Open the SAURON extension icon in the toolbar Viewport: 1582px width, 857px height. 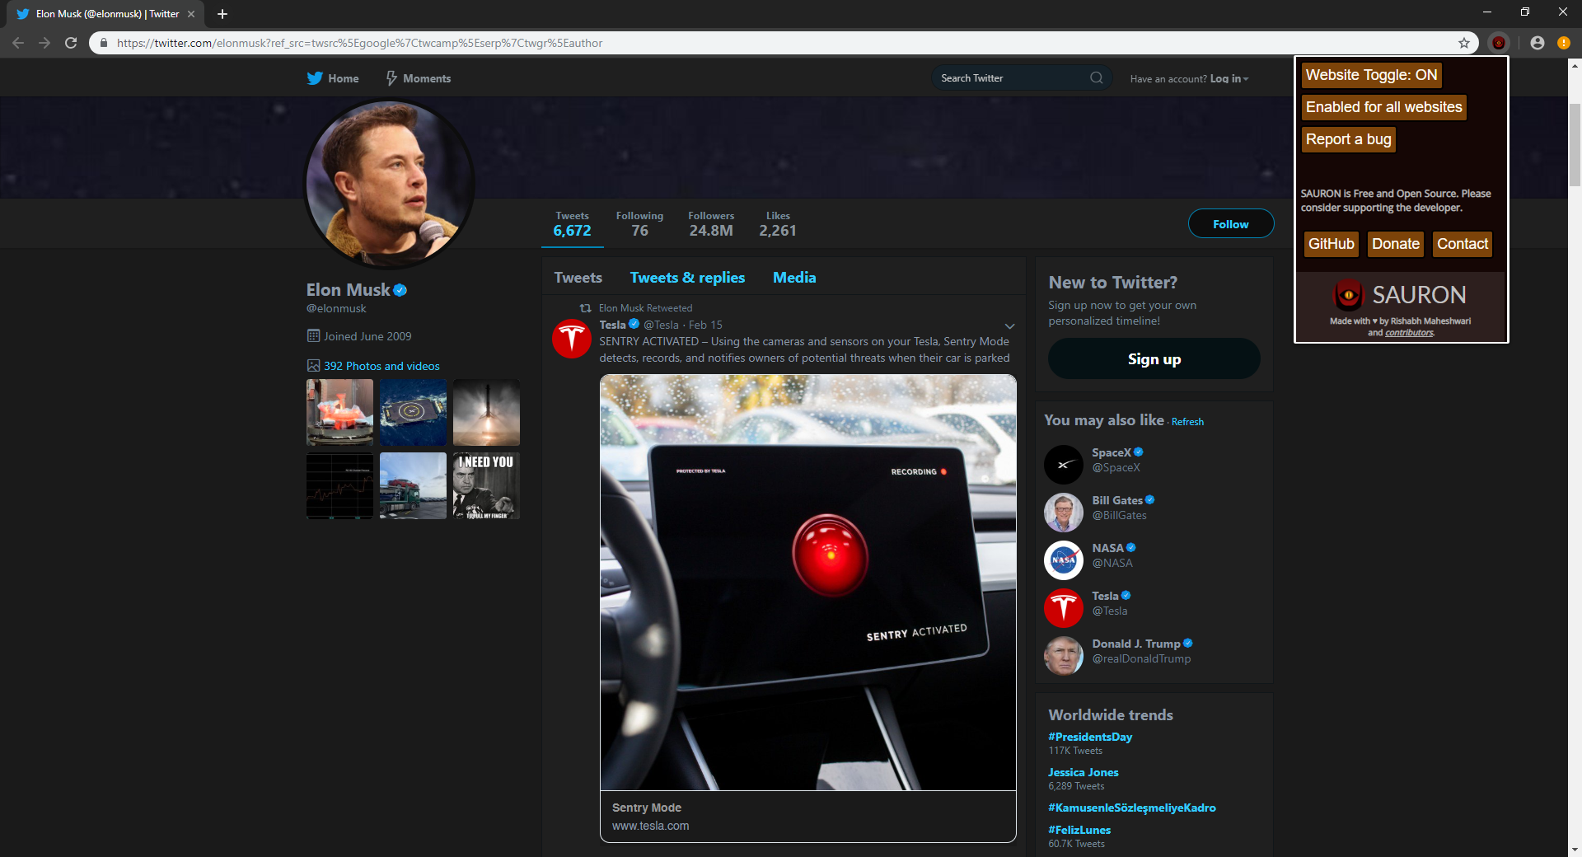point(1499,43)
